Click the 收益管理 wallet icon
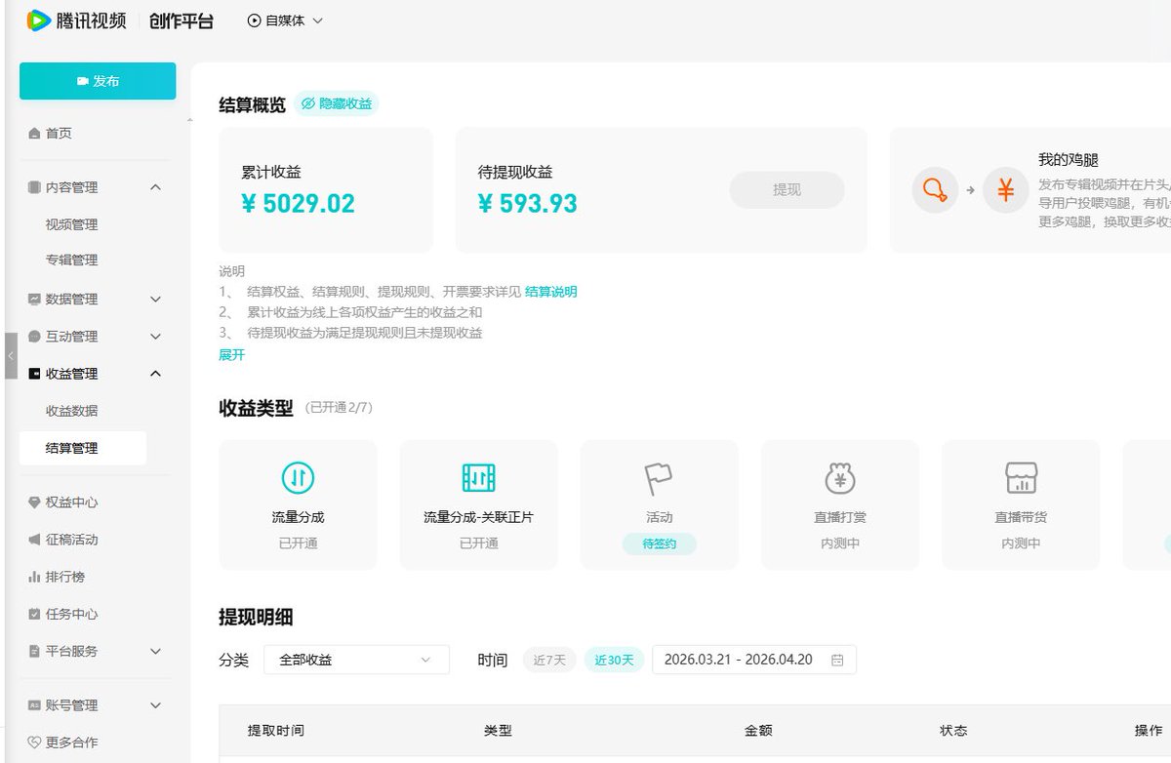This screenshot has width=1171, height=763. (x=34, y=374)
